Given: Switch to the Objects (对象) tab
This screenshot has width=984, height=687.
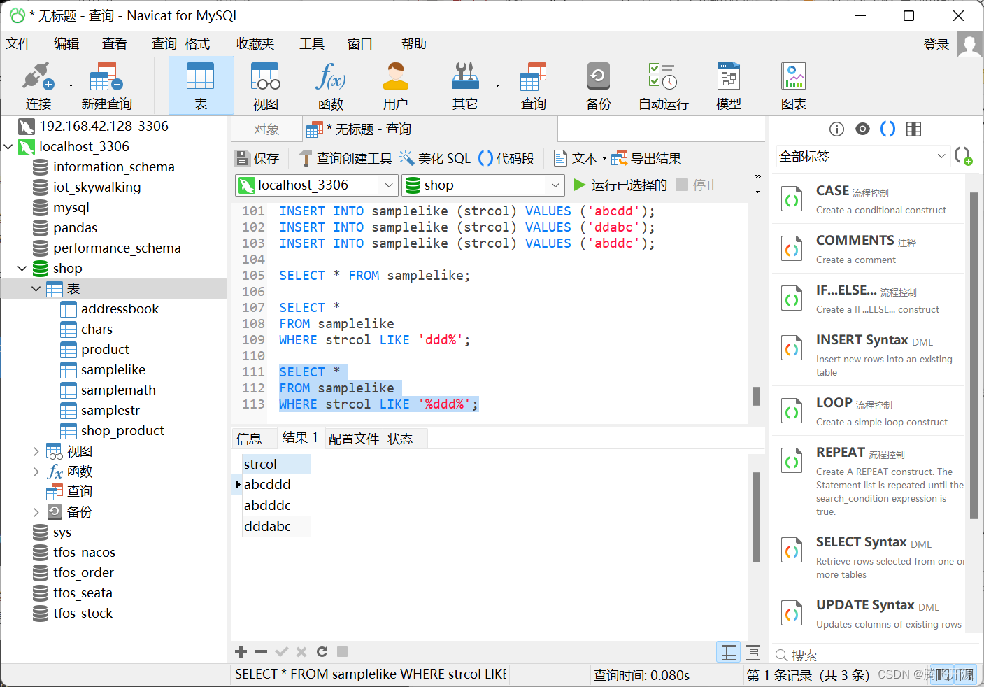Looking at the screenshot, I should [x=266, y=129].
